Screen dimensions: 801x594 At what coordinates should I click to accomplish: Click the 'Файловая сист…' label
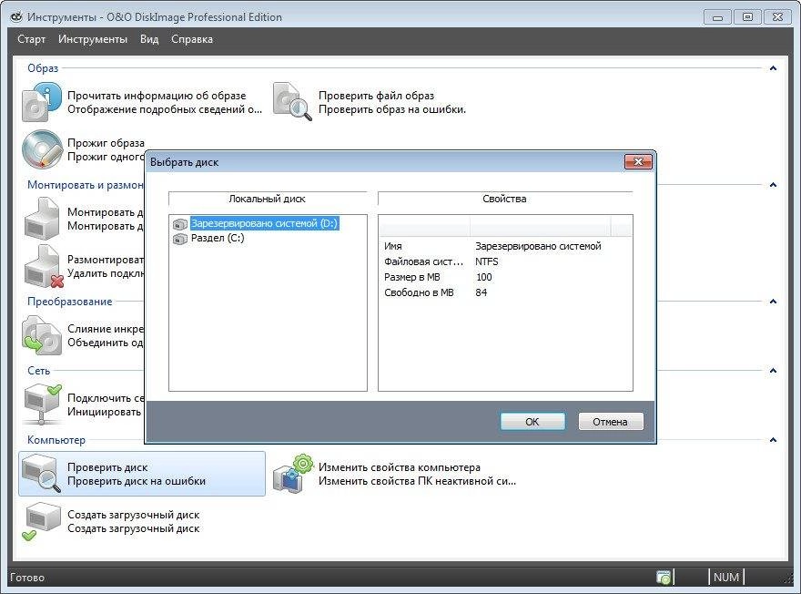point(423,261)
